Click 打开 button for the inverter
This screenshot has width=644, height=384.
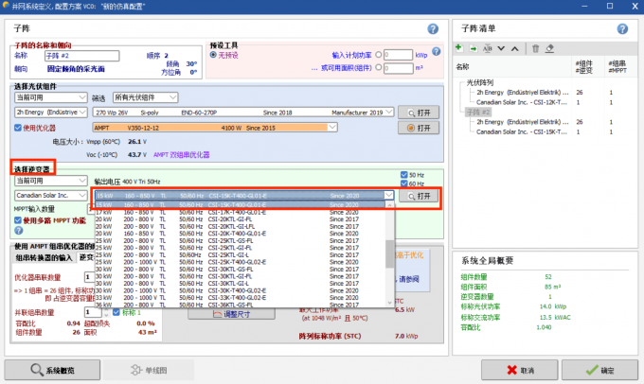pos(419,196)
